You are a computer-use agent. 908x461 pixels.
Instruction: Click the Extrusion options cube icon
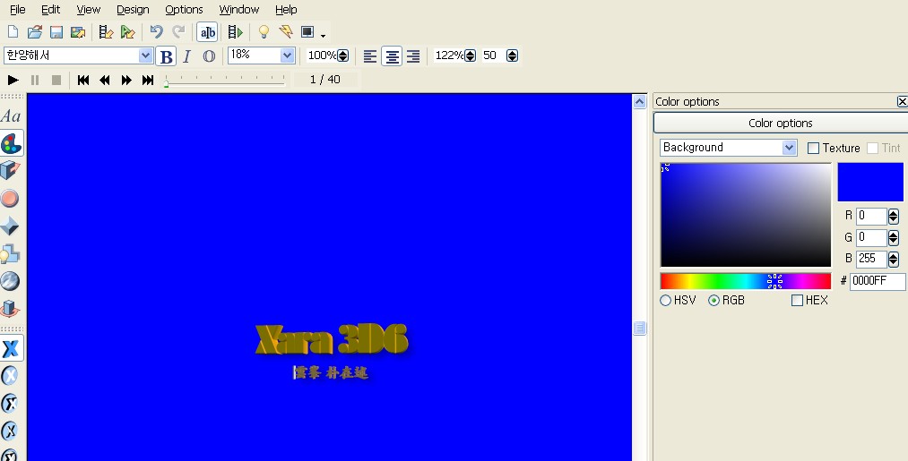click(11, 171)
